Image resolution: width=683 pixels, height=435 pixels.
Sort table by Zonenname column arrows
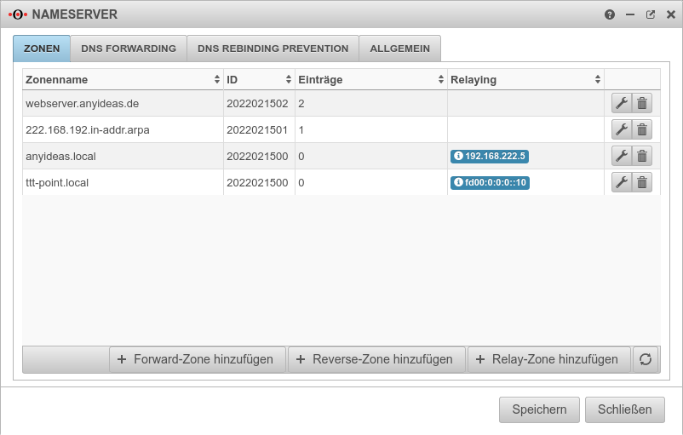pyautogui.click(x=217, y=79)
